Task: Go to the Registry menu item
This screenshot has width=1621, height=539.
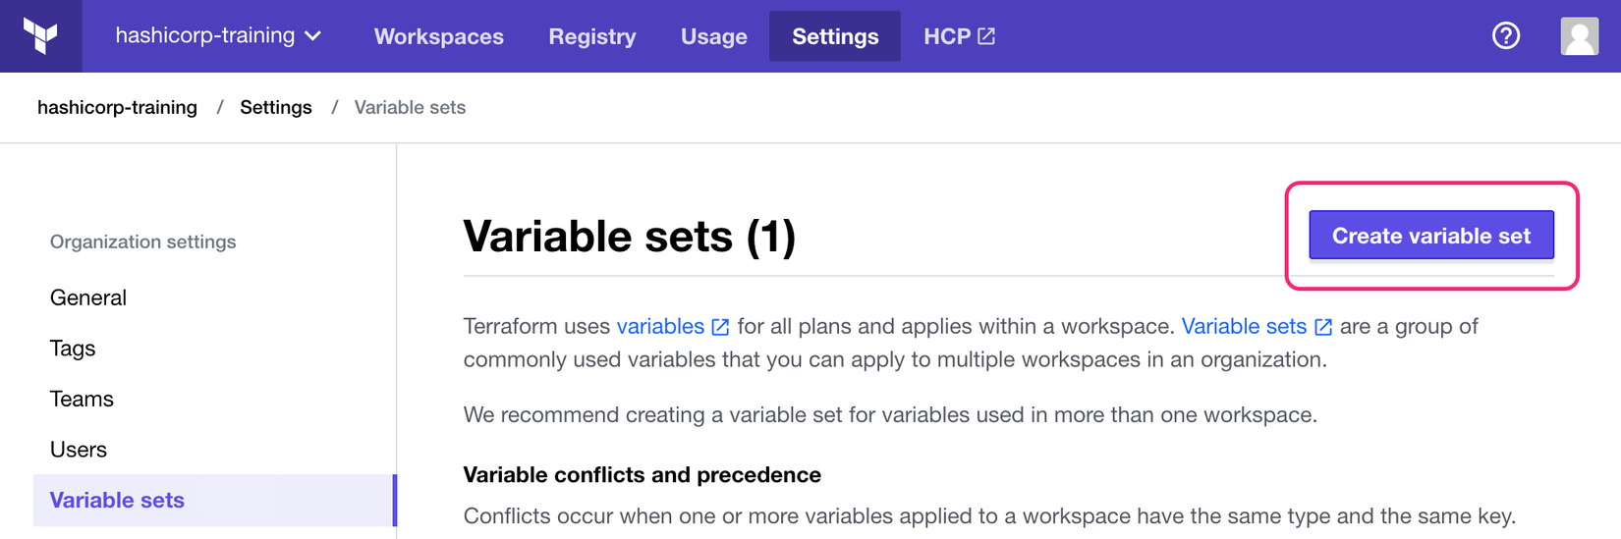Action: [x=591, y=36]
